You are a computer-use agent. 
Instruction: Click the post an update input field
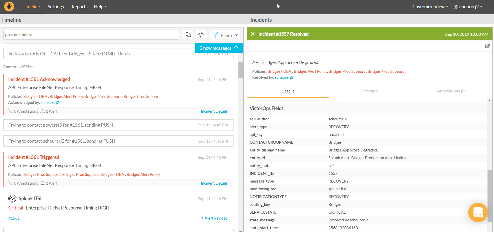point(91,35)
